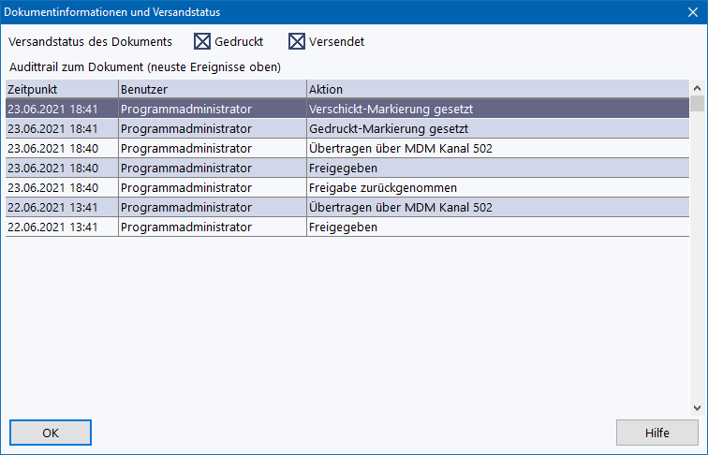Click the Aktion column header
Image resolution: width=708 pixels, height=455 pixels.
pos(496,89)
